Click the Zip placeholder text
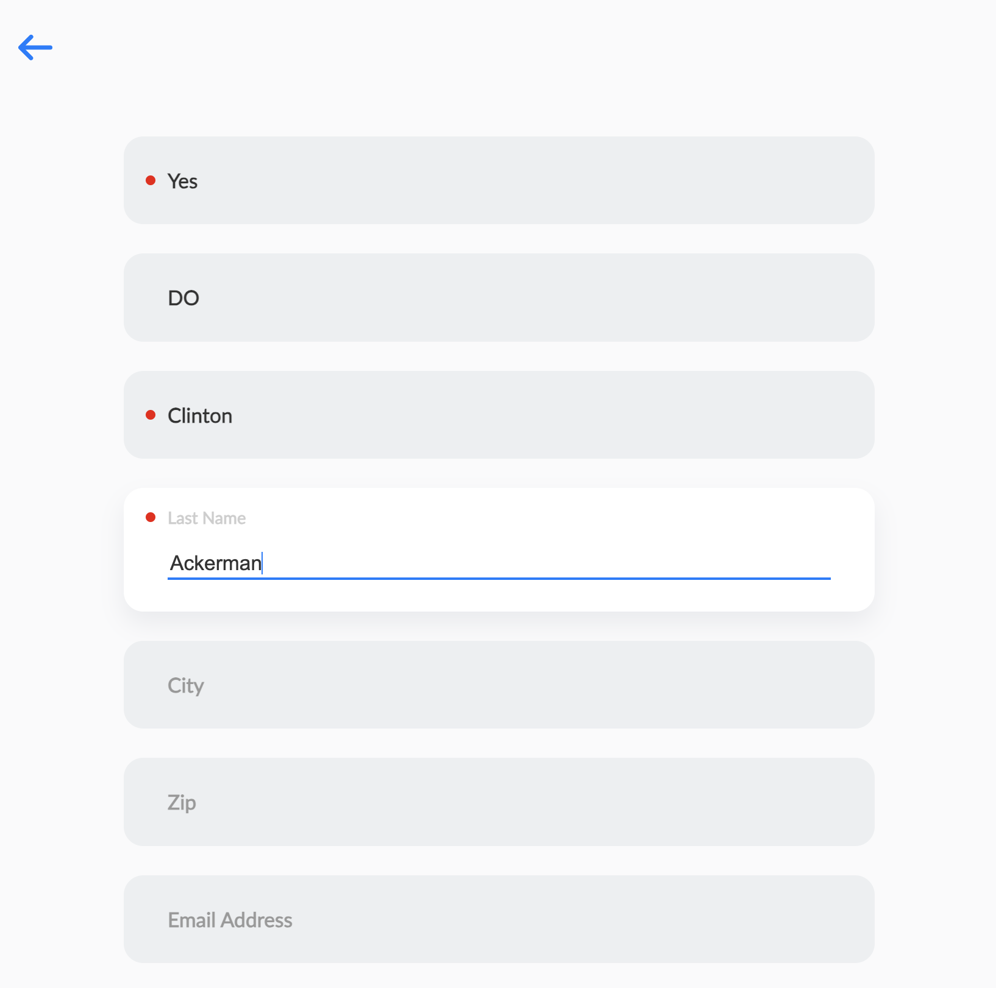 click(x=182, y=803)
